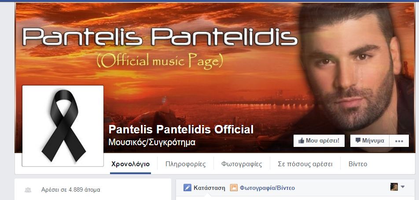
Task: Go to the Φωτογραφίες tab
Action: click(x=242, y=164)
